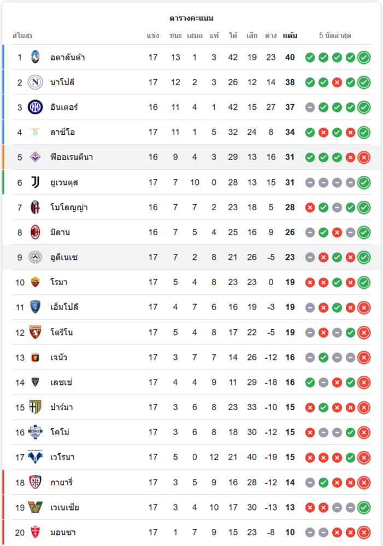Screen dimensions: 383x546
Task: Click Atalanta's most recent match result icon
Action: (364, 57)
